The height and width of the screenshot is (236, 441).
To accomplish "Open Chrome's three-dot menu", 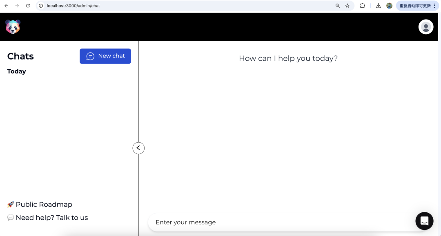I will (x=434, y=6).
